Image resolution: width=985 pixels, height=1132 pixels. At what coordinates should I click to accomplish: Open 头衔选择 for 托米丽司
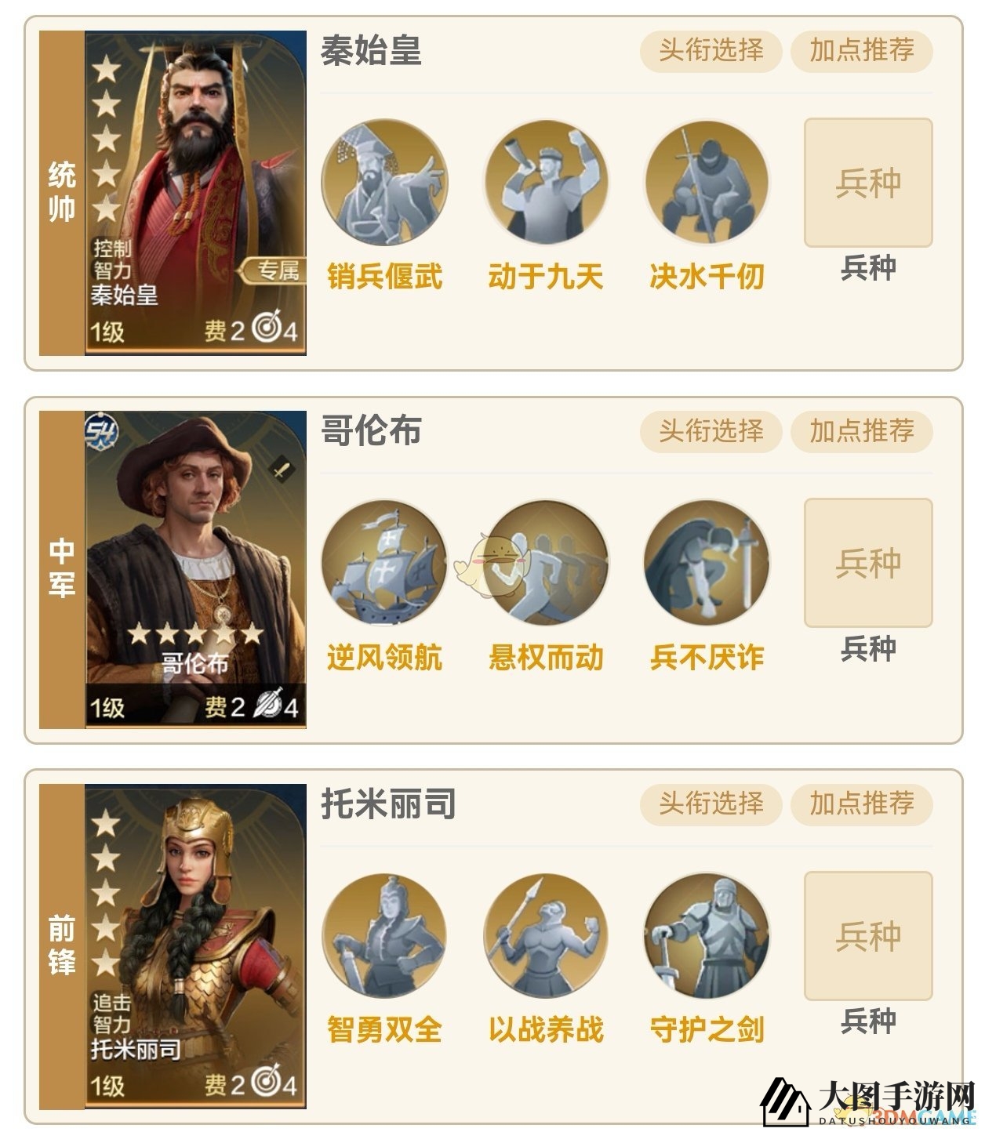point(711,804)
